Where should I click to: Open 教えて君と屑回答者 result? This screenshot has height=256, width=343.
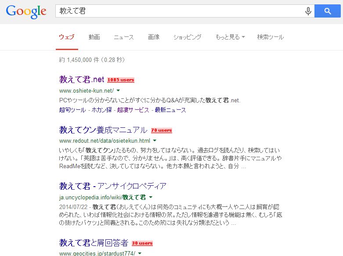point(94,243)
